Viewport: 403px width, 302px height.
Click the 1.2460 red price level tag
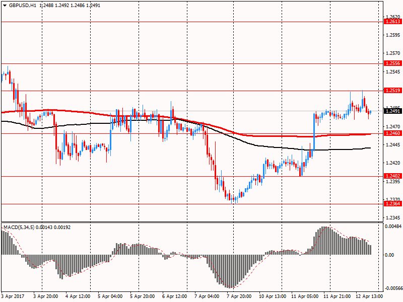(x=392, y=133)
